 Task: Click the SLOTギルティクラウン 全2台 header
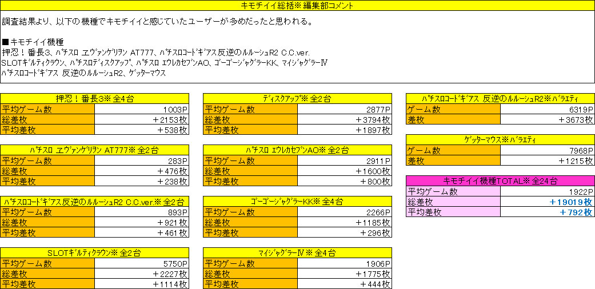(x=94, y=253)
